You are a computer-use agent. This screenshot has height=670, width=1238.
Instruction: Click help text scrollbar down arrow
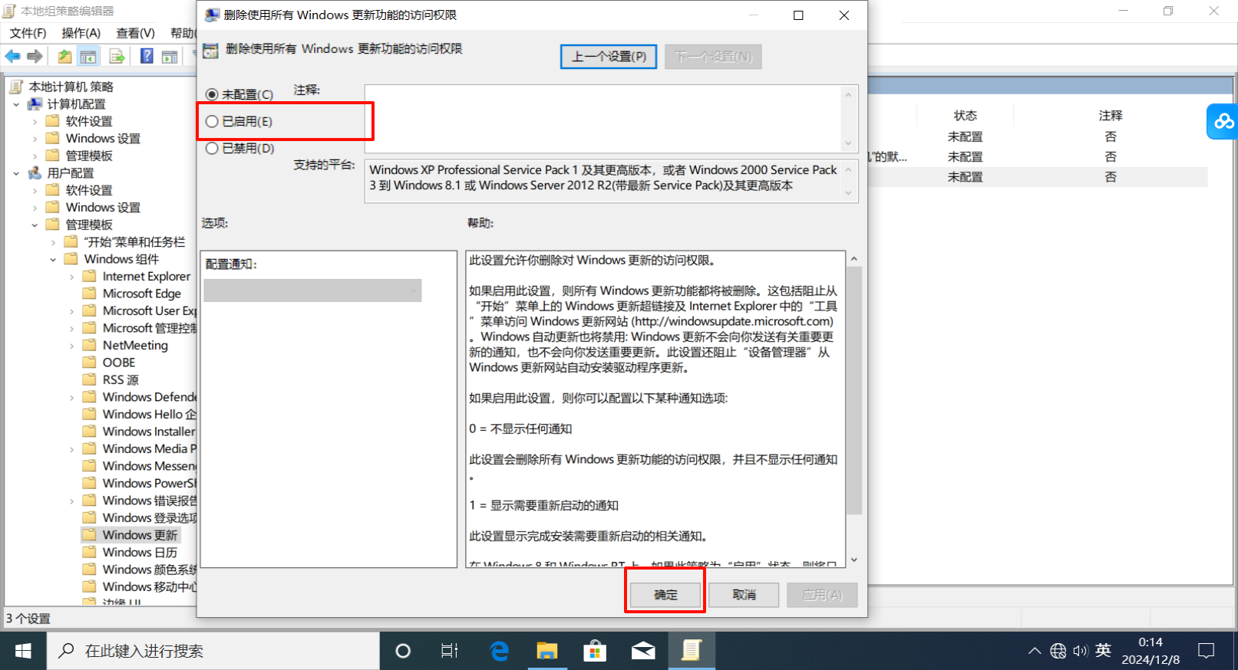coord(853,560)
